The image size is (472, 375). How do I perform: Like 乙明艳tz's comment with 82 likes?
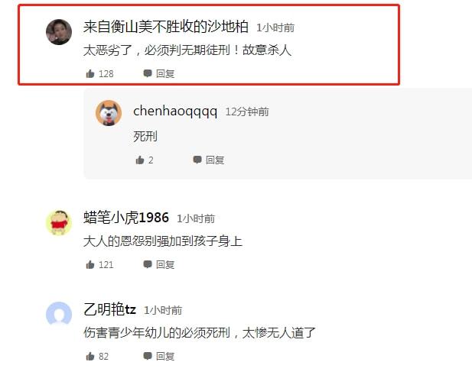point(90,356)
